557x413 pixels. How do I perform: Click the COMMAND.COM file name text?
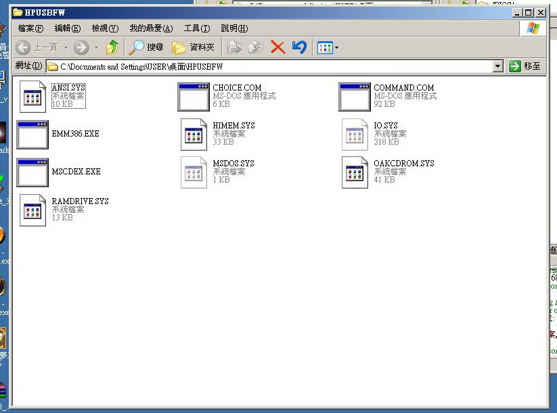pos(404,87)
